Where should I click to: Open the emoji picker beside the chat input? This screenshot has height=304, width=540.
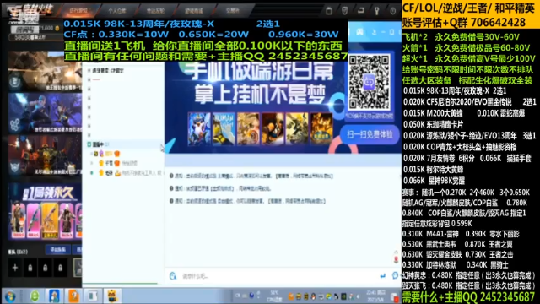[173, 276]
